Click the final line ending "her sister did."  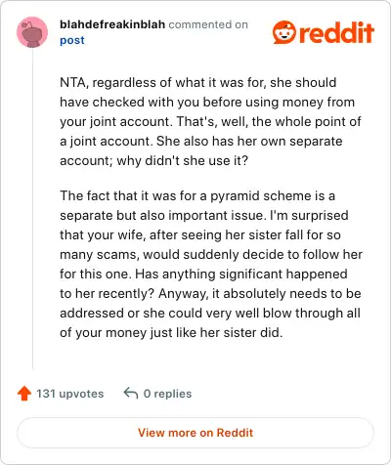171,333
